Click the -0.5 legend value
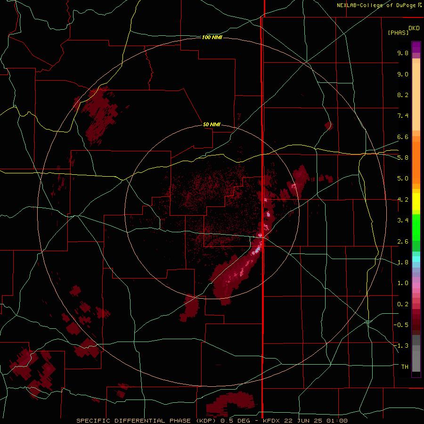424x424 pixels. (401, 325)
